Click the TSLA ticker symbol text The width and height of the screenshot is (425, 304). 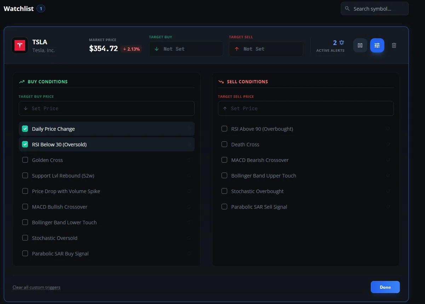(40, 42)
